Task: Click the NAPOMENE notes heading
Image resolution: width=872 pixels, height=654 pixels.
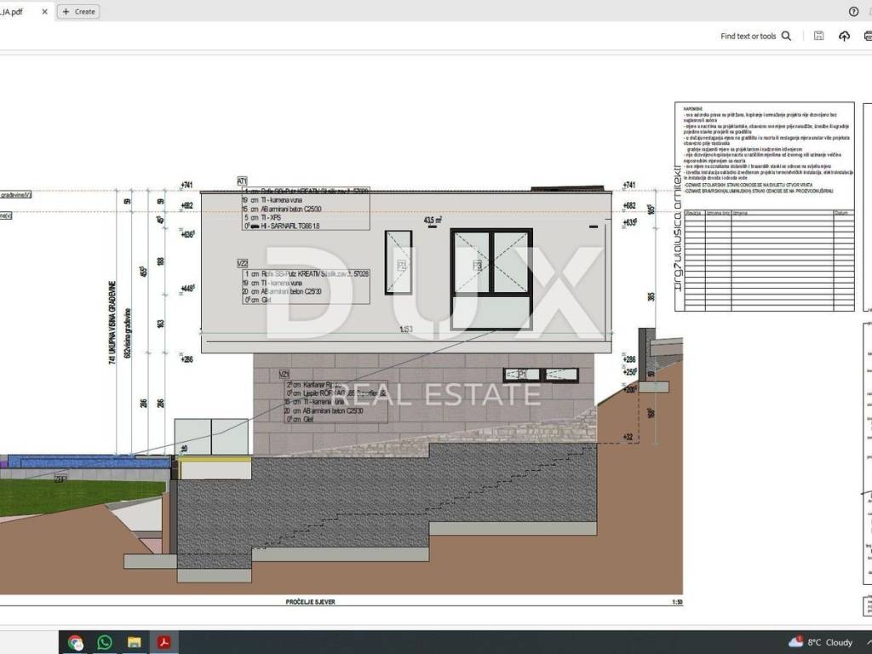Action: (x=693, y=109)
